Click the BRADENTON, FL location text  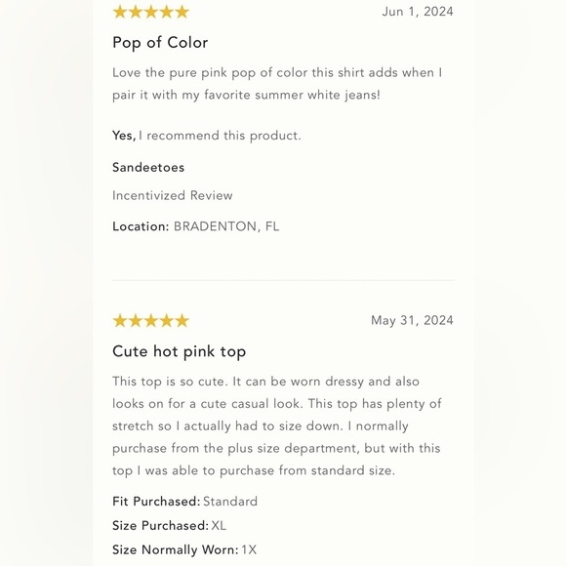click(226, 226)
